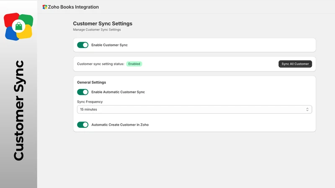The image size is (335, 188).
Task: Click the General Settings heading
Action: 91,82
